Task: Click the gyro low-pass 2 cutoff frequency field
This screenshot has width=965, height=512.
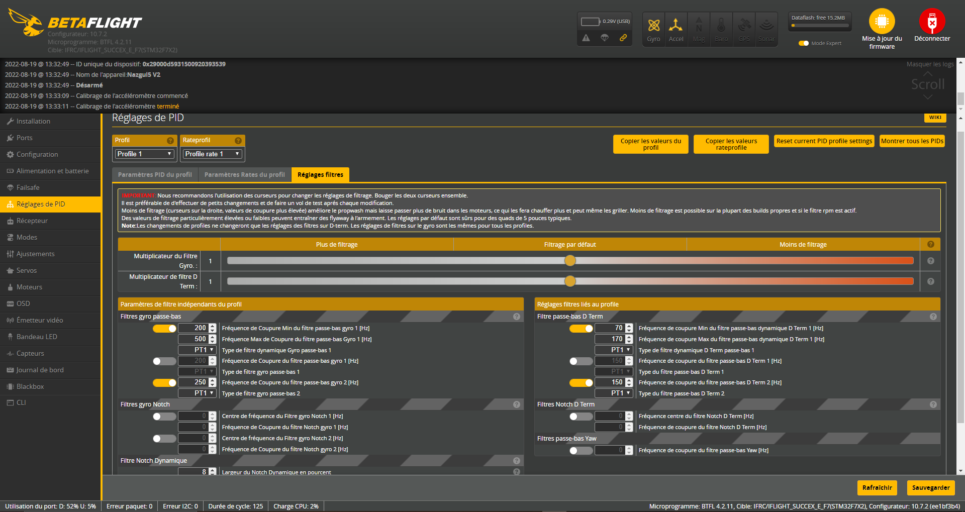Action: tap(194, 382)
